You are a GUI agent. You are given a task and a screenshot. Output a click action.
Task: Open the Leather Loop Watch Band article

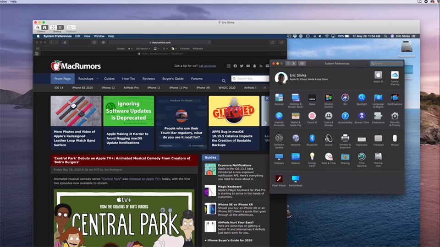point(76,123)
